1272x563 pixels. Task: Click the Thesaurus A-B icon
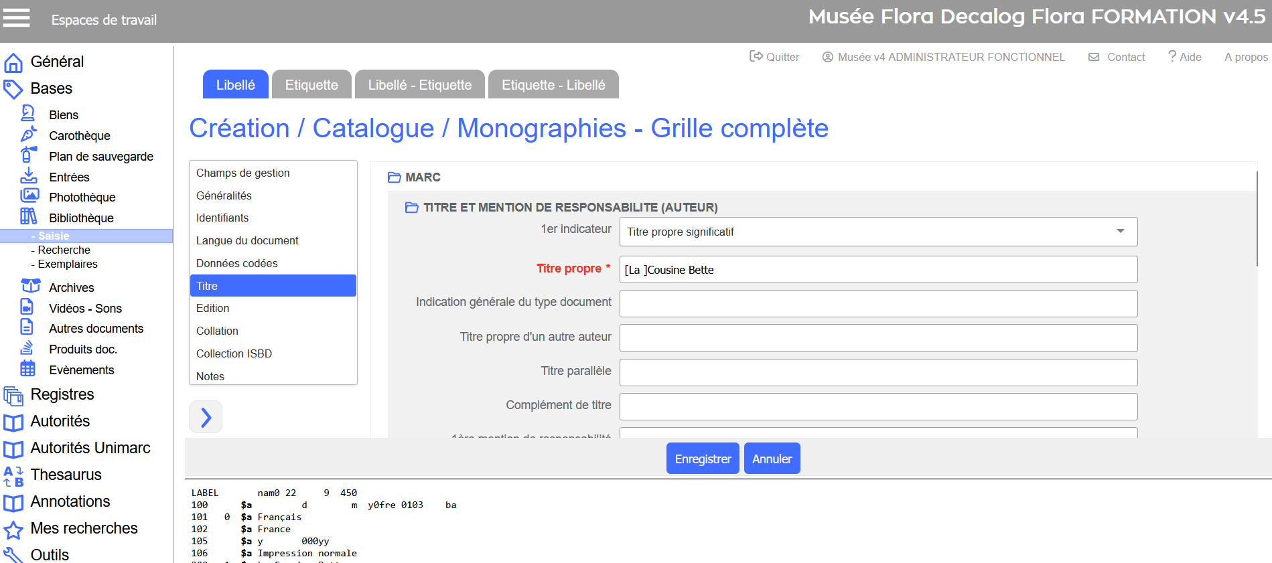13,475
